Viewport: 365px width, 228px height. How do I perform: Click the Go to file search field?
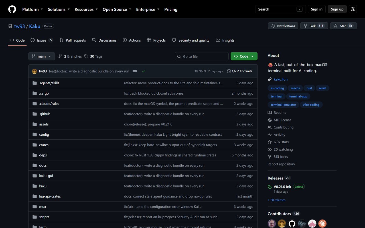[202, 56]
